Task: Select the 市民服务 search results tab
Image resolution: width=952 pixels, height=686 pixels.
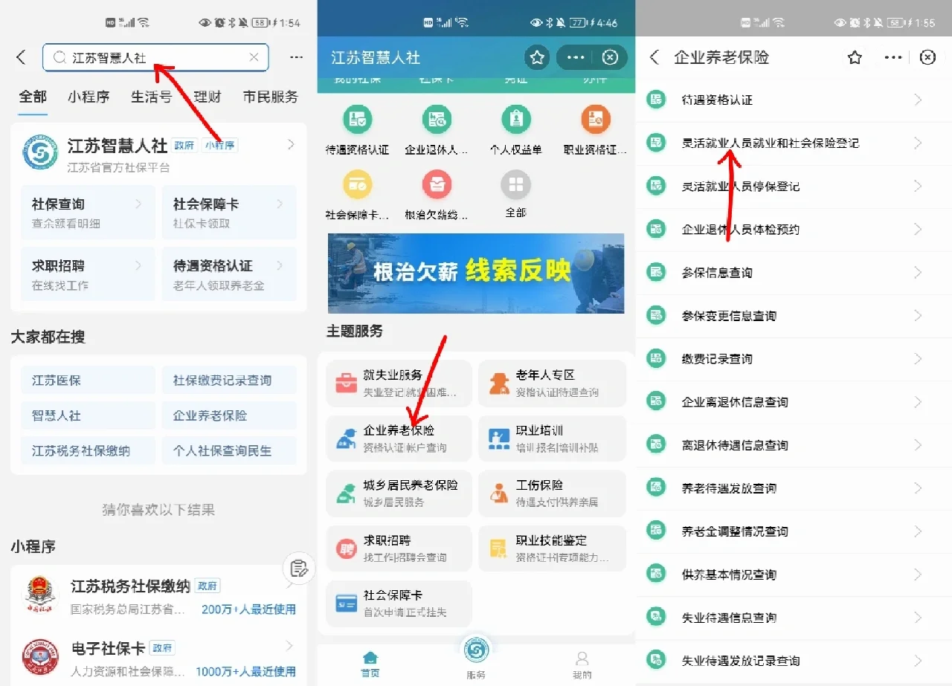Action: 271,97
